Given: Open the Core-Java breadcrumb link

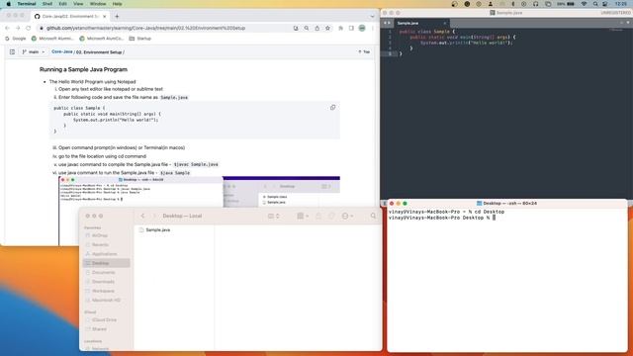Looking at the screenshot, I should 61,51.
